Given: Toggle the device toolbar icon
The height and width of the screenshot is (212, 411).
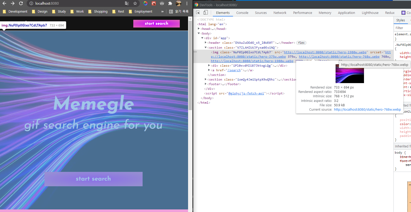Looking at the screenshot, I should point(206,13).
